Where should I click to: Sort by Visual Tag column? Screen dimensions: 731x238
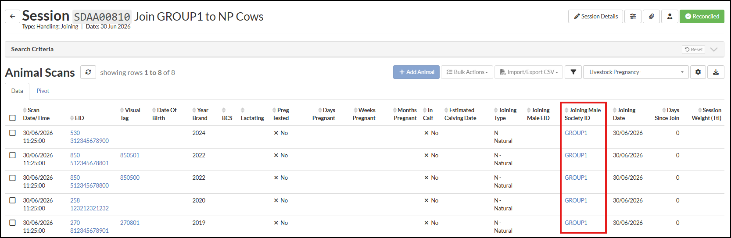(x=130, y=114)
